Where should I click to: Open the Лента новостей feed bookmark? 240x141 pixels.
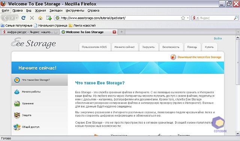click(82, 26)
